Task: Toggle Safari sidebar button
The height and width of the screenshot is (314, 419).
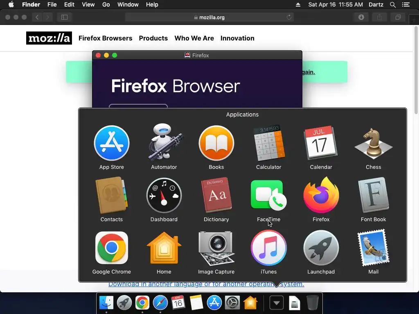Action: coord(64,17)
